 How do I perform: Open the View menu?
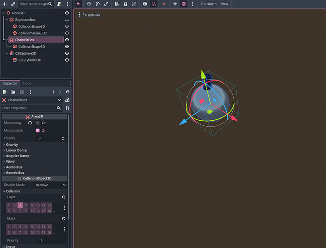pyautogui.click(x=224, y=4)
